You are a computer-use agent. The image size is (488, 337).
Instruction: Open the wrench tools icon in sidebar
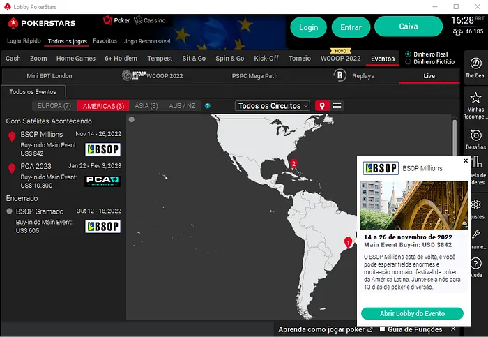coord(476,234)
